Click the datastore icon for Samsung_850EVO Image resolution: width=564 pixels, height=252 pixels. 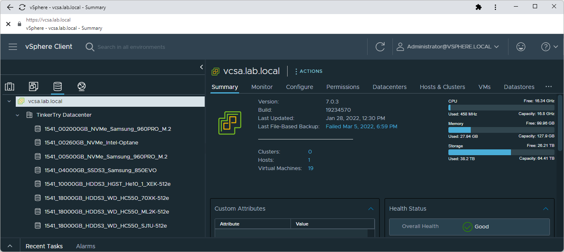coord(37,170)
